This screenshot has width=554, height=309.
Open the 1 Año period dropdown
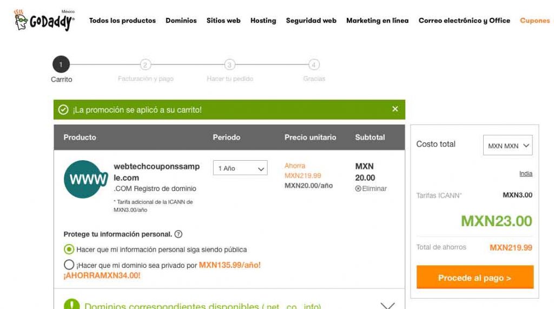click(x=240, y=168)
